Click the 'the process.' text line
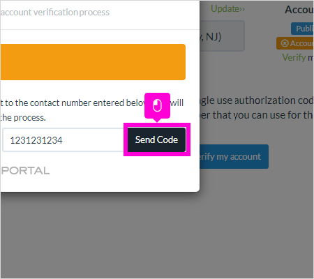314x279 pixels. pos(23,118)
